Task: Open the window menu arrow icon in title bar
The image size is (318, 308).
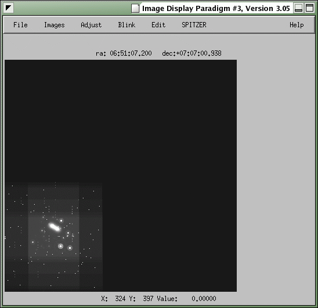Action: [9, 8]
